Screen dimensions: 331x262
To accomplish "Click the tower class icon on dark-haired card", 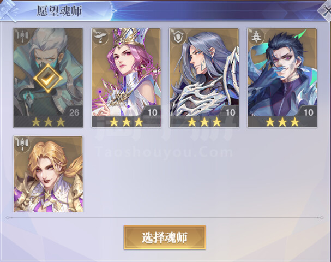I will coord(256,37).
